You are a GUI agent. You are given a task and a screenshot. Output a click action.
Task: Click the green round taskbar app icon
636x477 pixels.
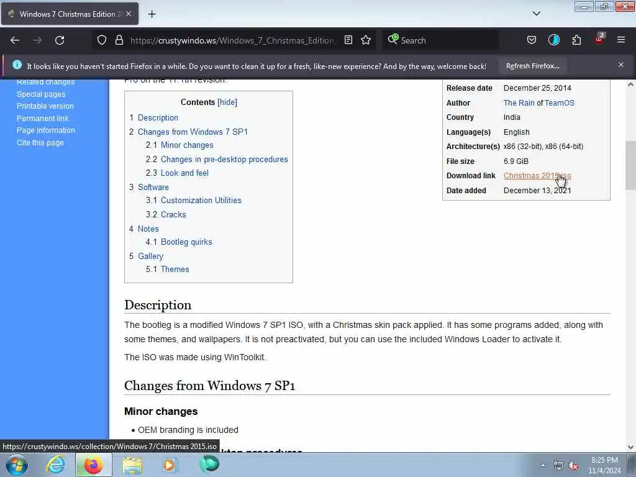tap(209, 465)
